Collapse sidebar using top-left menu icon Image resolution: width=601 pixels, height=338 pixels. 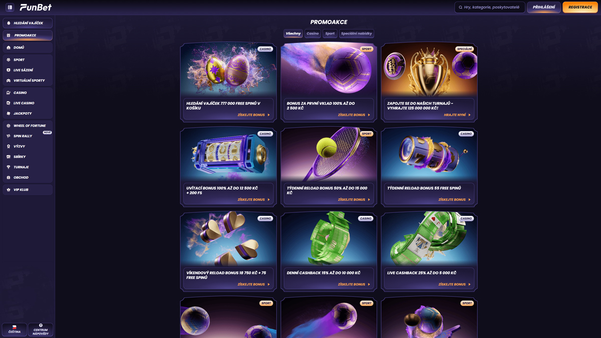[x=10, y=8]
